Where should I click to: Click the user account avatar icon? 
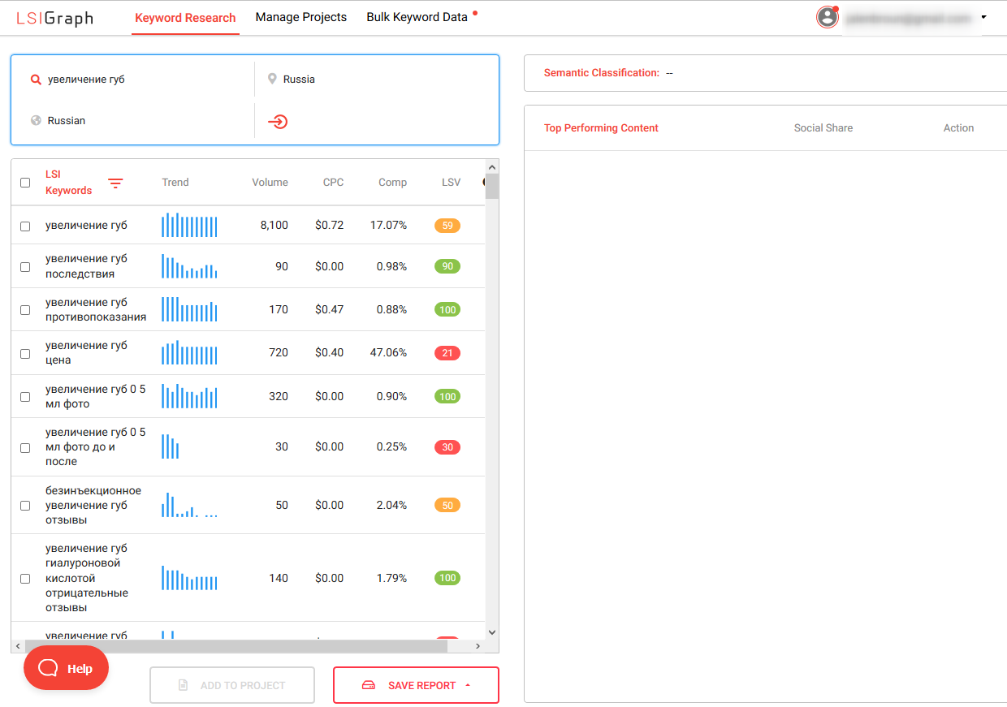point(828,17)
